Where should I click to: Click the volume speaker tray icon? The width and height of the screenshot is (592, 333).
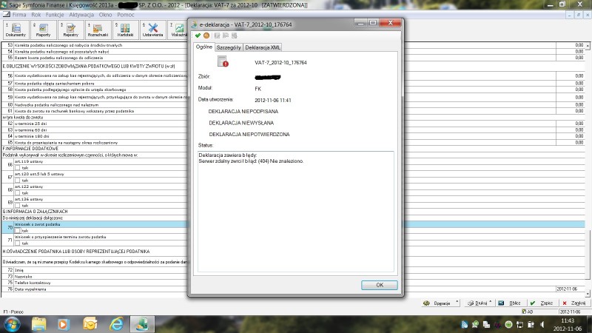pos(542,325)
